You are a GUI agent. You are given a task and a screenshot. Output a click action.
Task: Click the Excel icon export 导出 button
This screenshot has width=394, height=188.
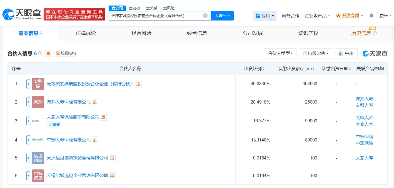[346, 53]
